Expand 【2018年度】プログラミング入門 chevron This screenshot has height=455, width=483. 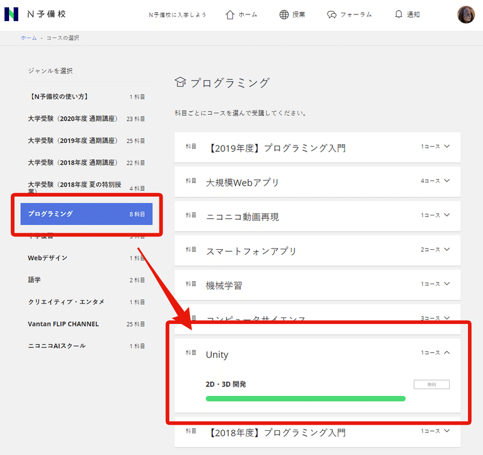tap(447, 431)
